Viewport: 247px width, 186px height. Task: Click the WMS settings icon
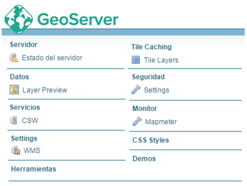pos(16,150)
